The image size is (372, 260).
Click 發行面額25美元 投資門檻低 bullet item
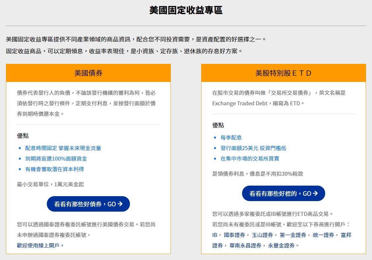[x=253, y=148]
